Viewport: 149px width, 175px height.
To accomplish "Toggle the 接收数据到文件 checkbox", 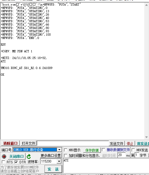I will (x=103, y=150).
